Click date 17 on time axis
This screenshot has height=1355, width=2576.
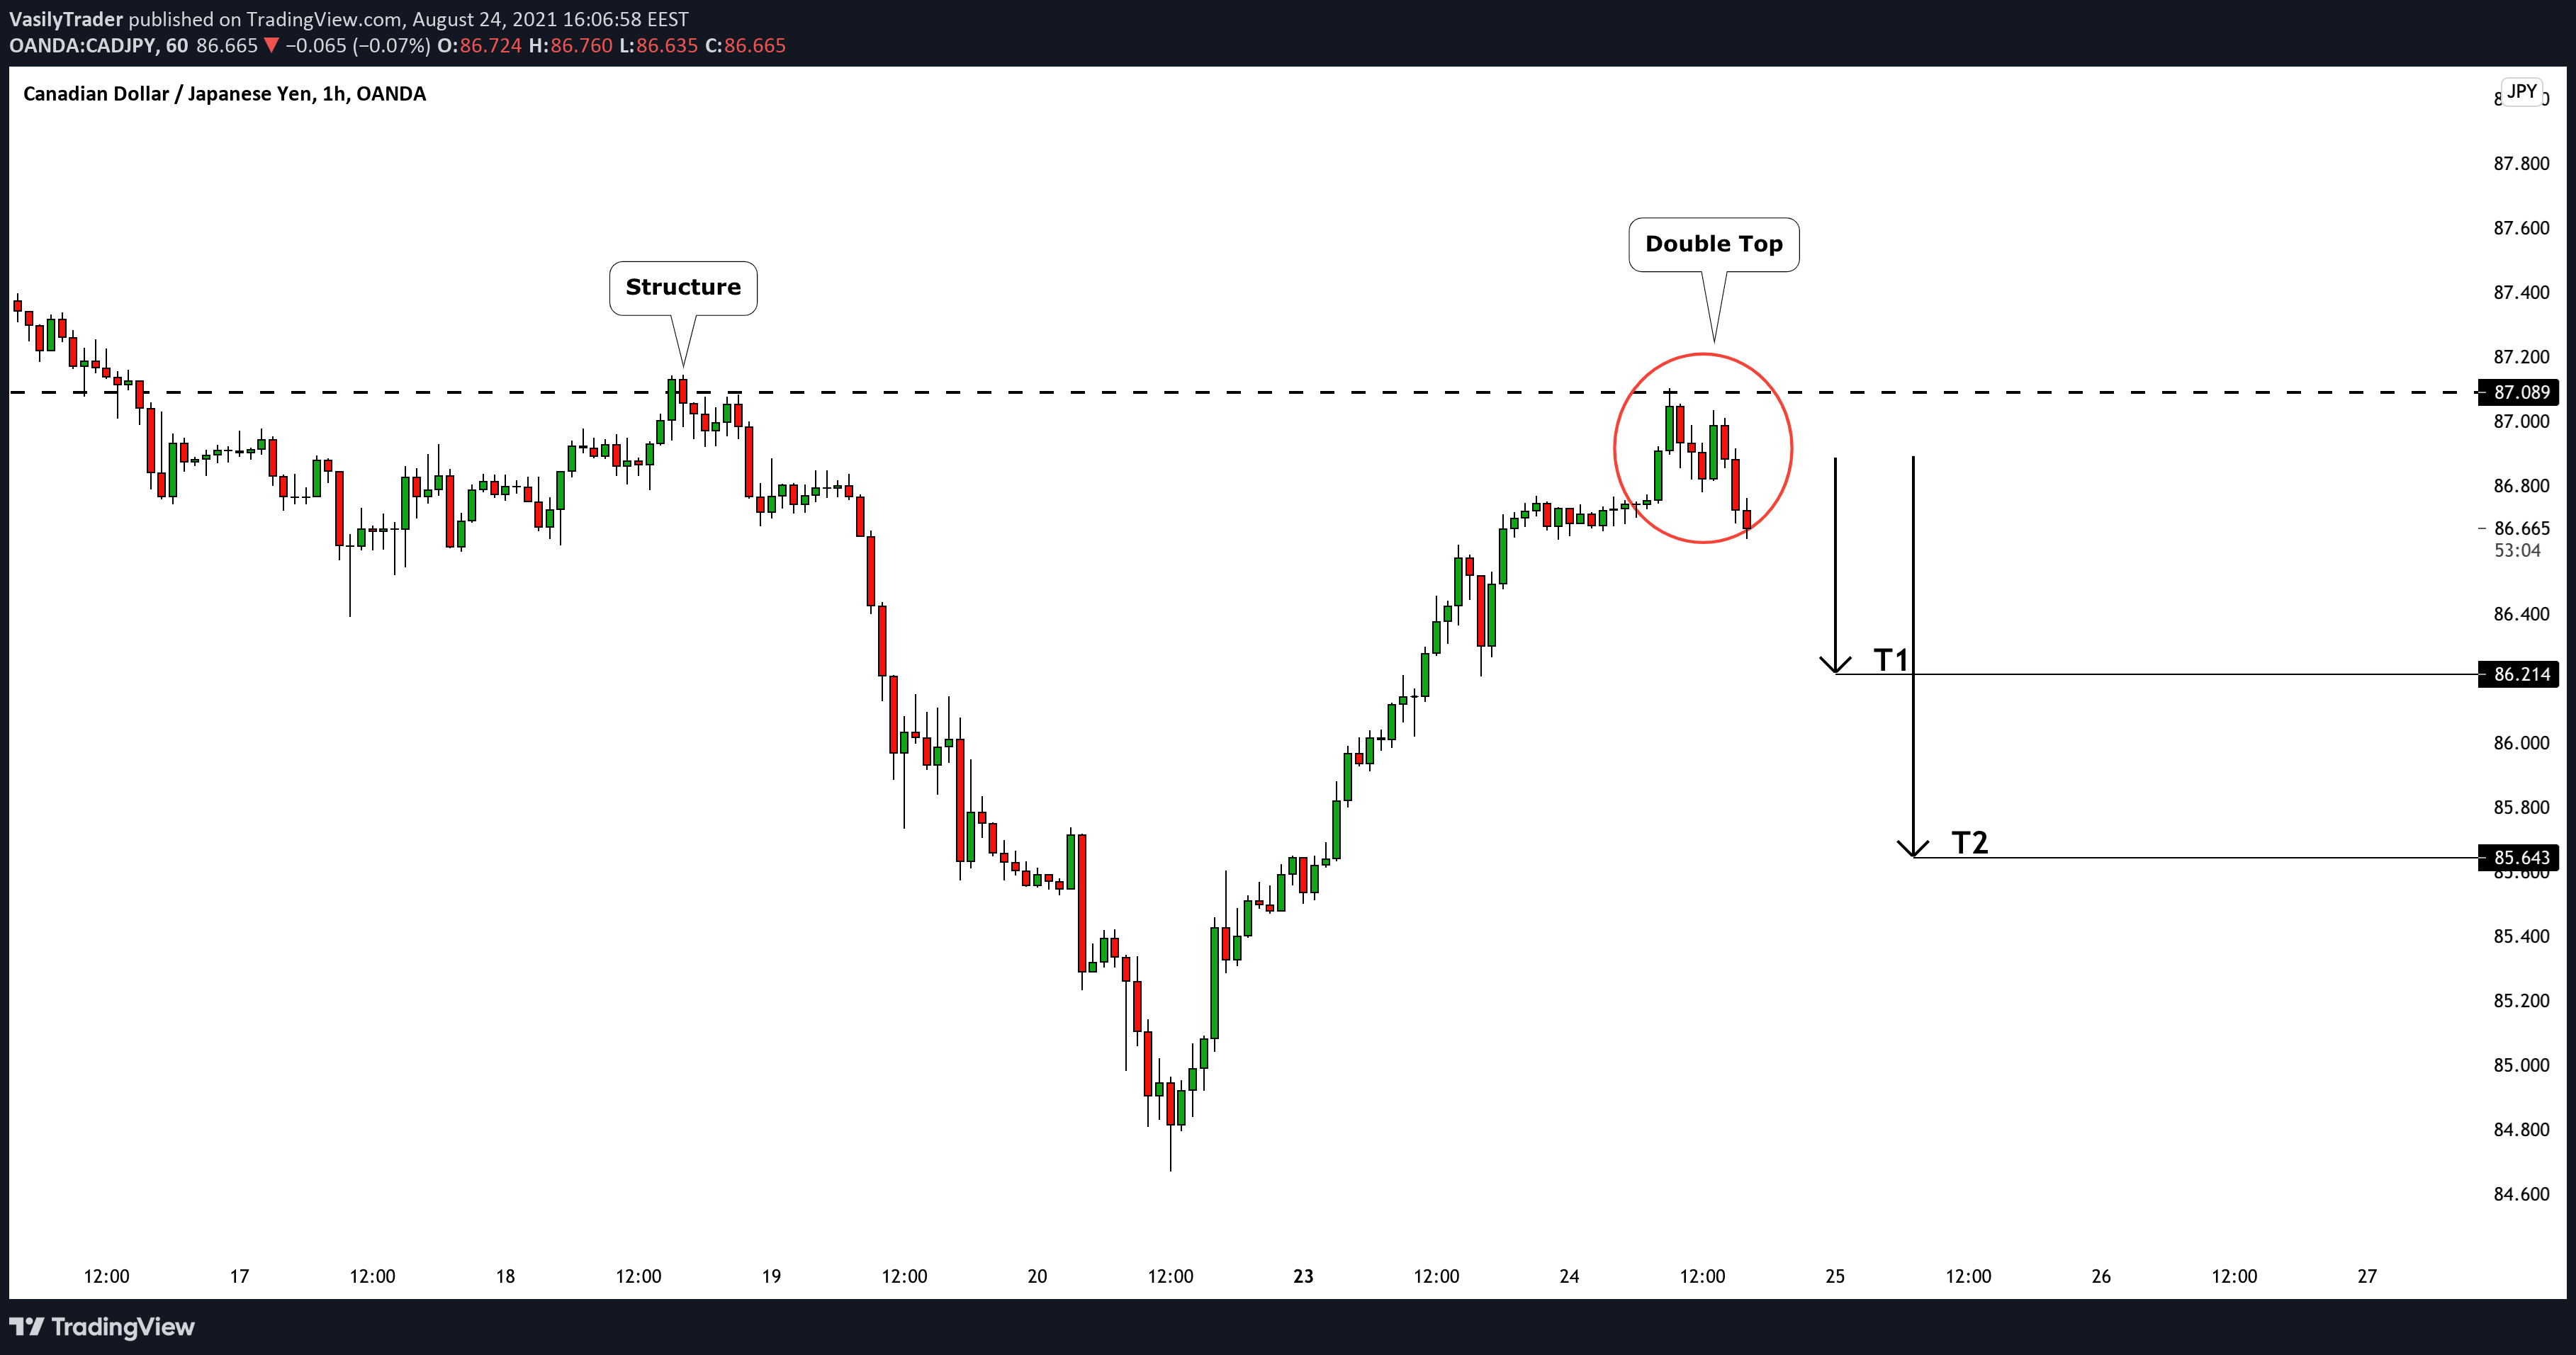click(240, 1276)
